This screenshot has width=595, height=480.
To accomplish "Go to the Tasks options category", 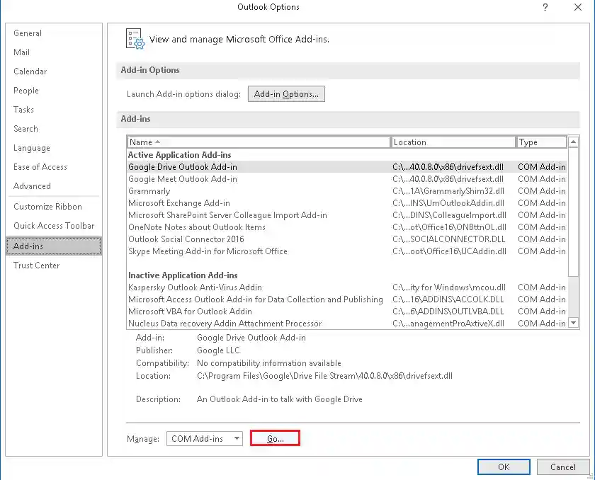I will tap(54, 110).
